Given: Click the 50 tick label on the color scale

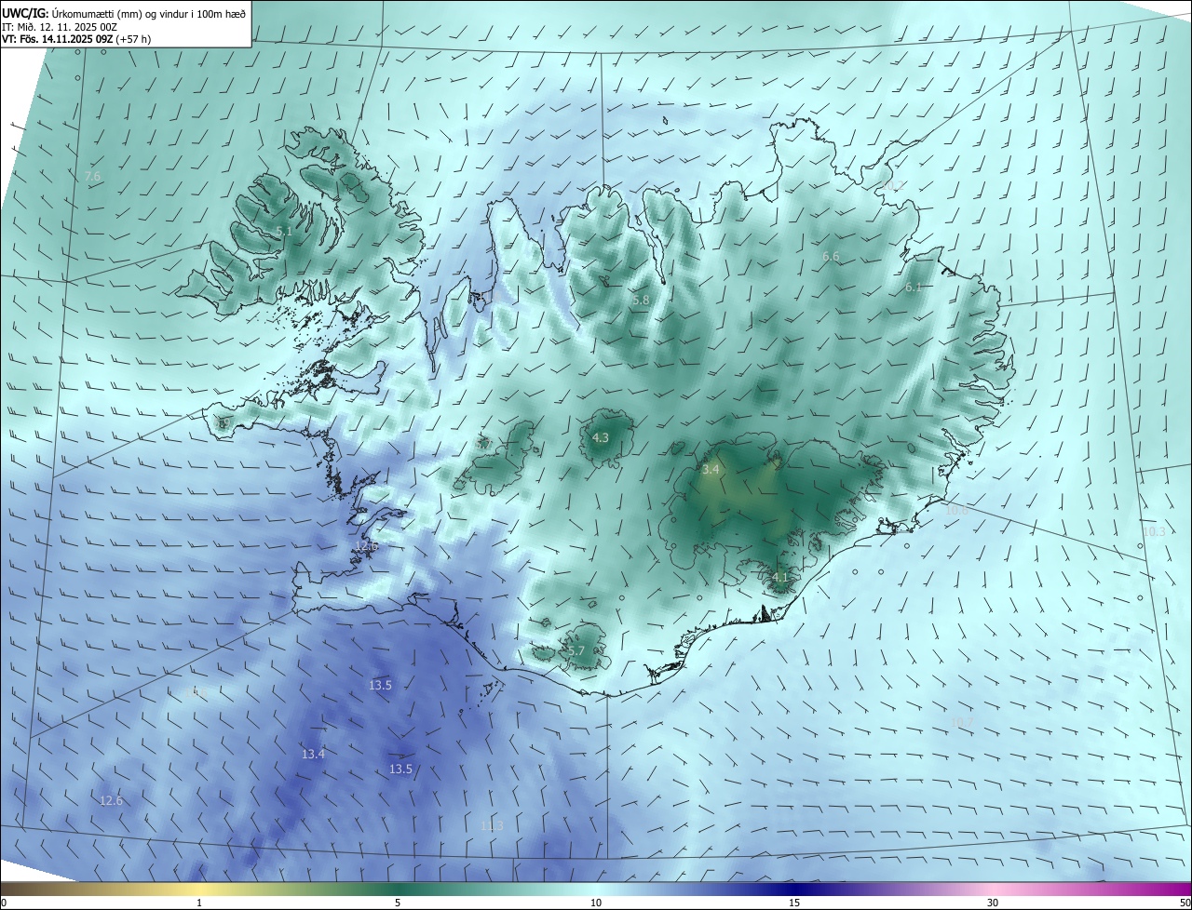Looking at the screenshot, I should 1185,903.
